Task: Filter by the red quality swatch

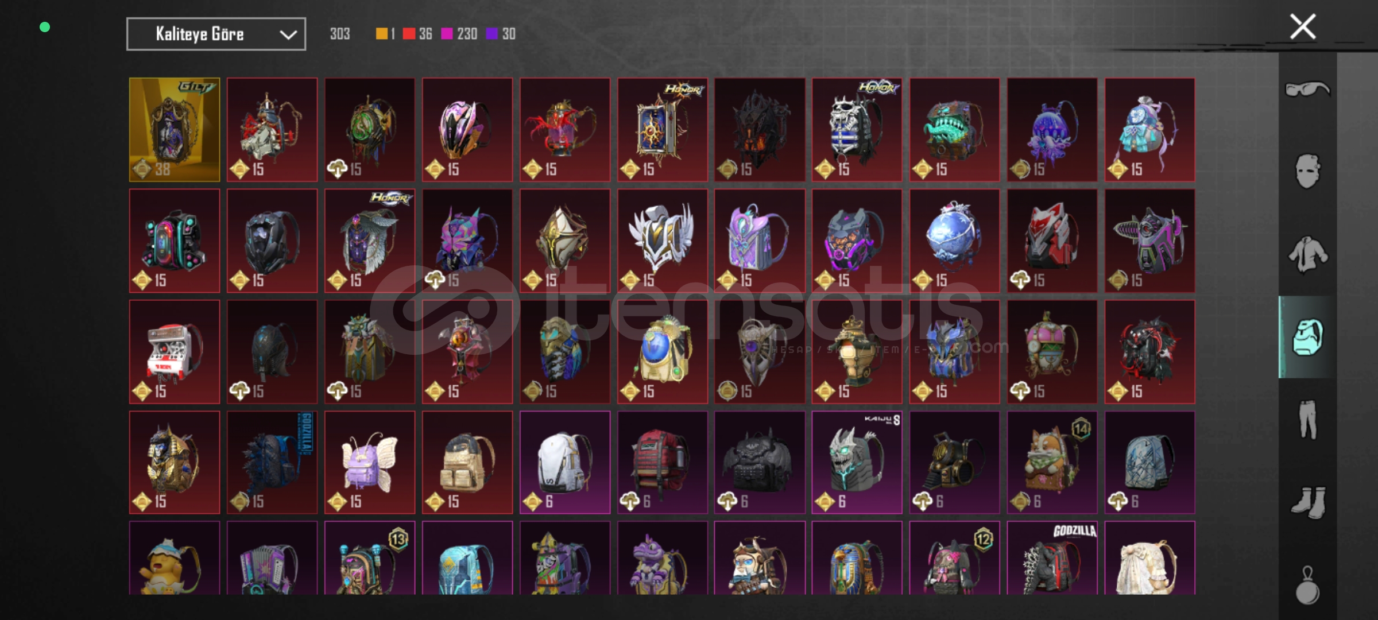Action: (409, 34)
